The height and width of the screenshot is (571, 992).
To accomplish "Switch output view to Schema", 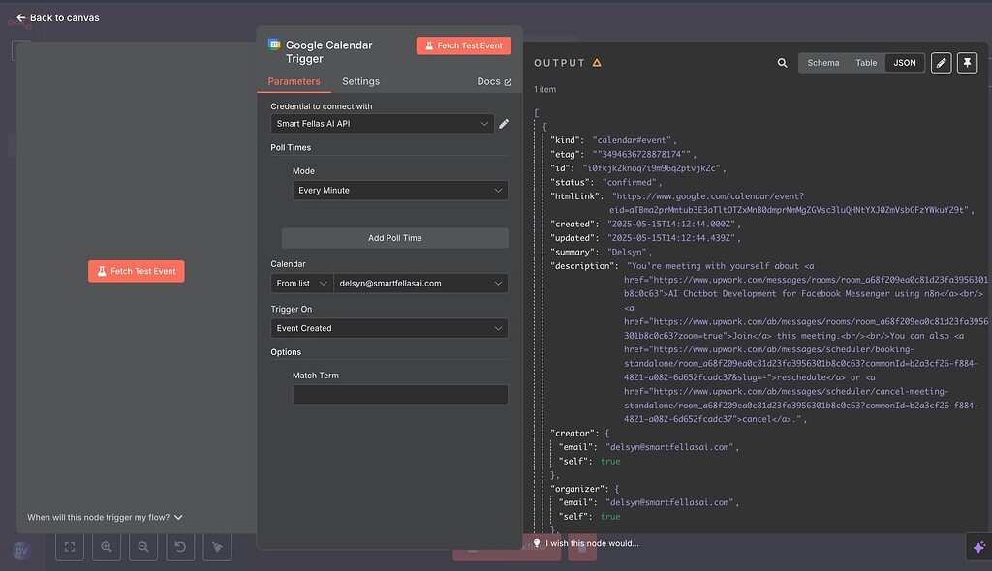I will [x=822, y=63].
